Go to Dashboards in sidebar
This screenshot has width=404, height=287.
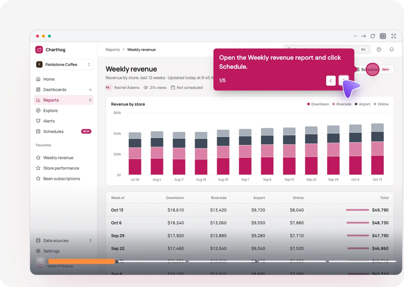click(x=64, y=90)
